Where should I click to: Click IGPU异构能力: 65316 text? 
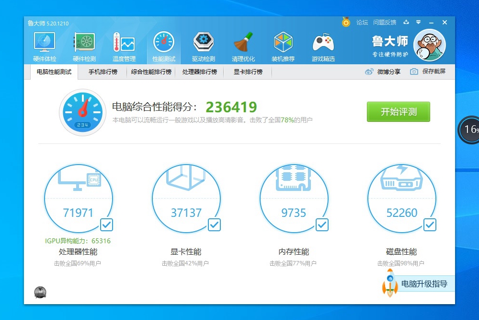78,241
